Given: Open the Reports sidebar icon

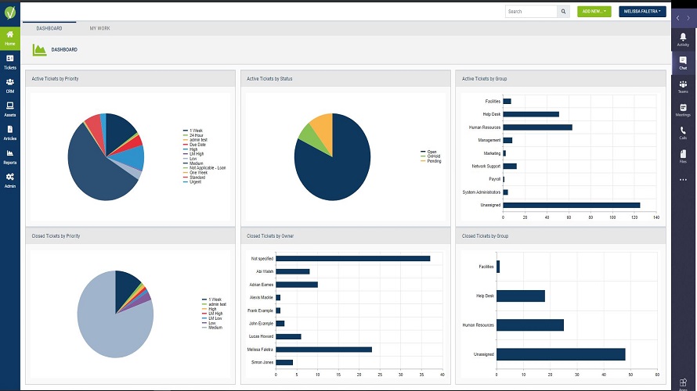Looking at the screenshot, I should (x=9, y=156).
